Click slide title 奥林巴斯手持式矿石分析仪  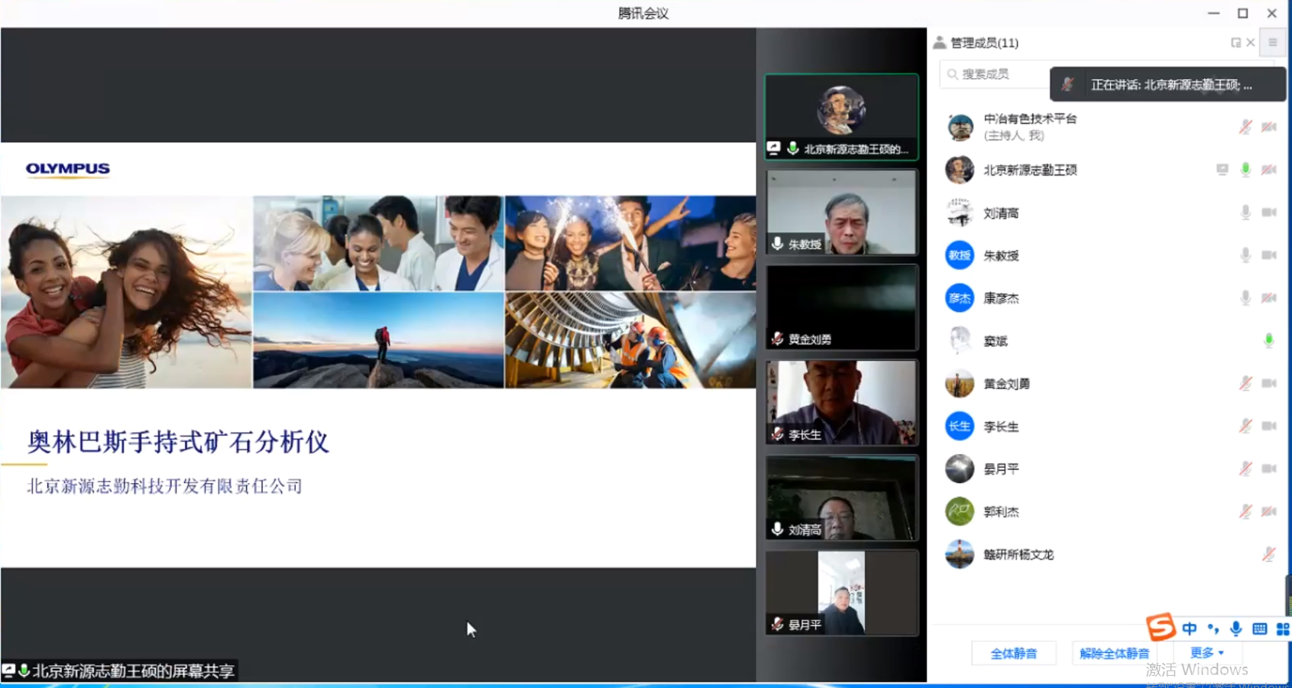tap(178, 442)
